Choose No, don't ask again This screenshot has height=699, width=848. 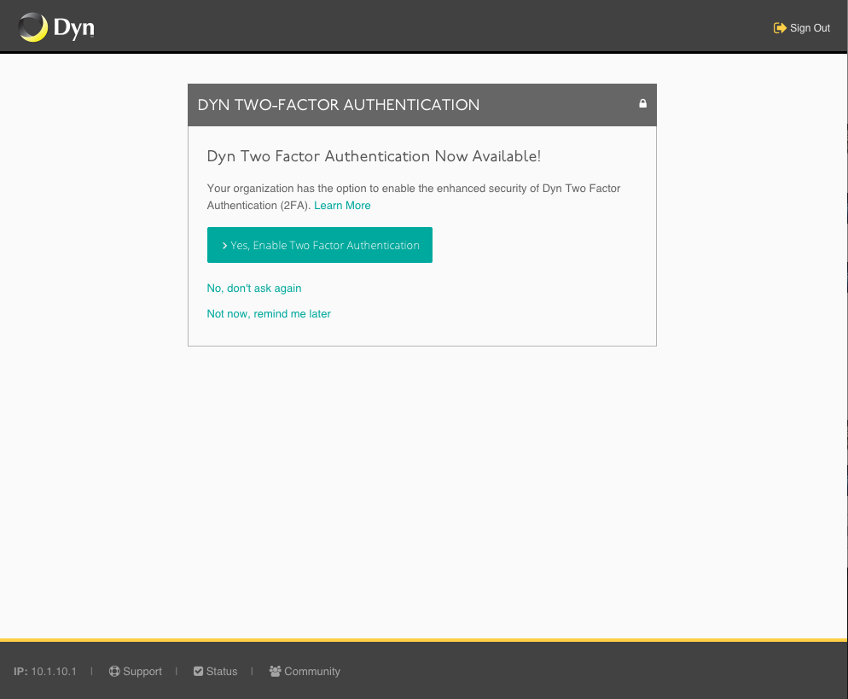click(x=254, y=288)
